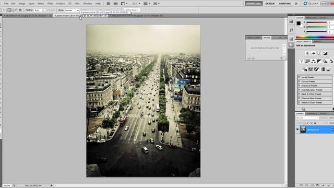
Task: Add a Vibrance adjustment
Action: click(x=302, y=62)
